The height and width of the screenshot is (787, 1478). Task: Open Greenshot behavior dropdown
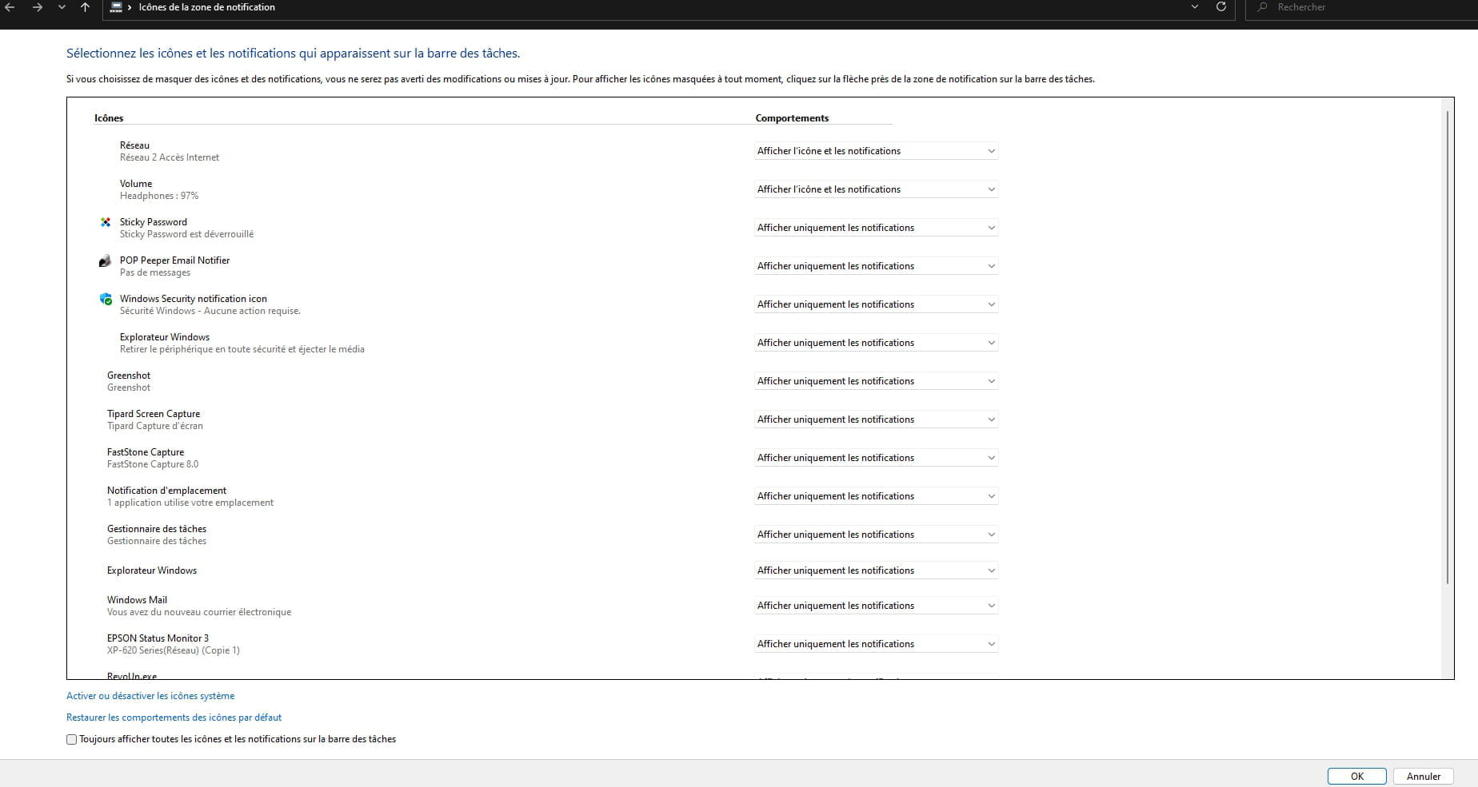(x=876, y=381)
